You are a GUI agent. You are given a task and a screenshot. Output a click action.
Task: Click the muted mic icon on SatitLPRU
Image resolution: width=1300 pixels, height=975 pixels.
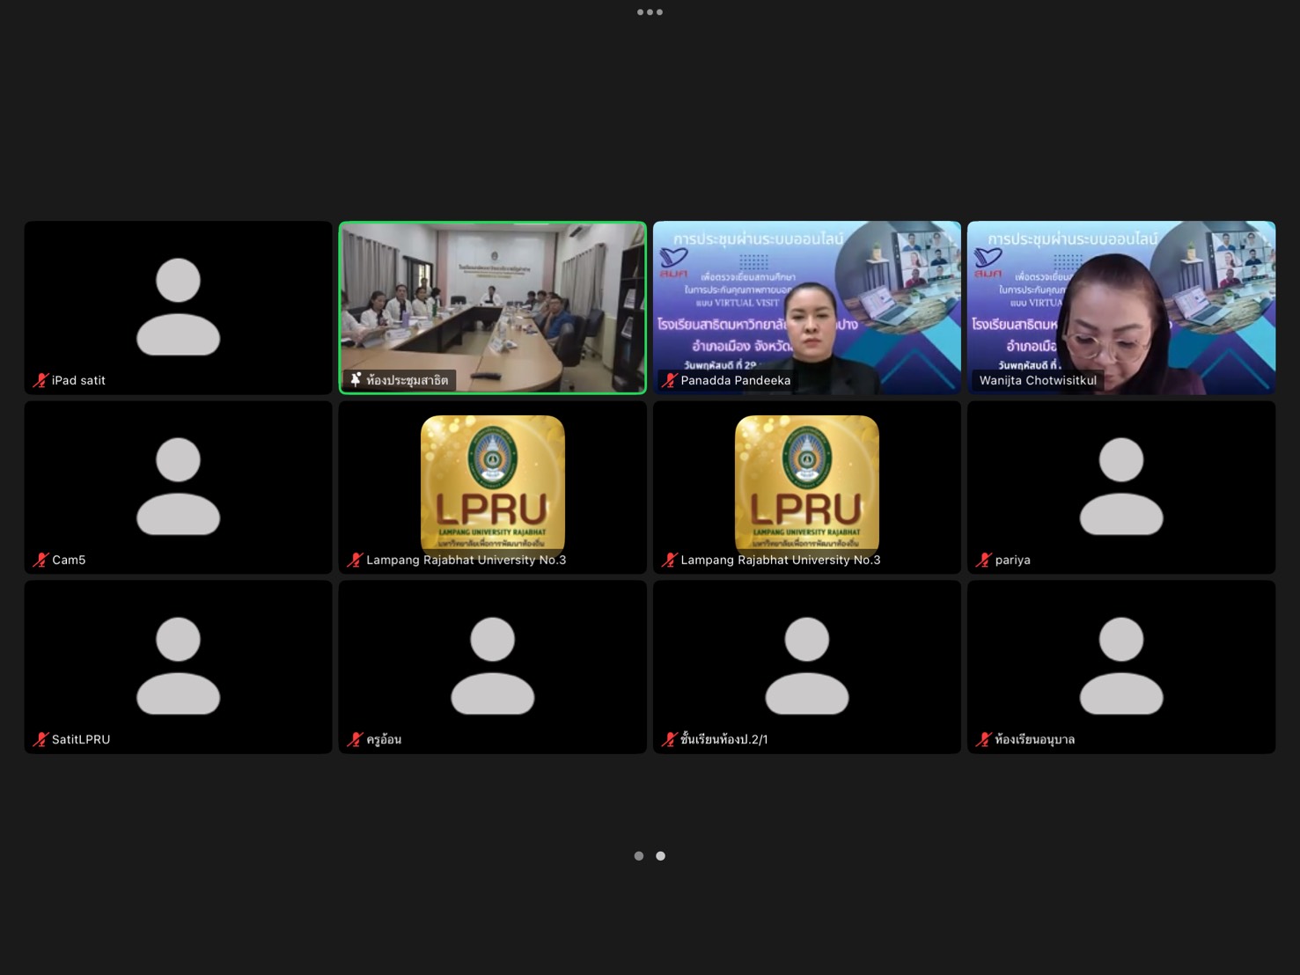[40, 739]
